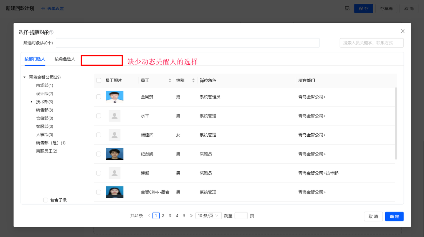
Task: Click employee 金同贺's photo thumbnail
Action: tap(114, 96)
